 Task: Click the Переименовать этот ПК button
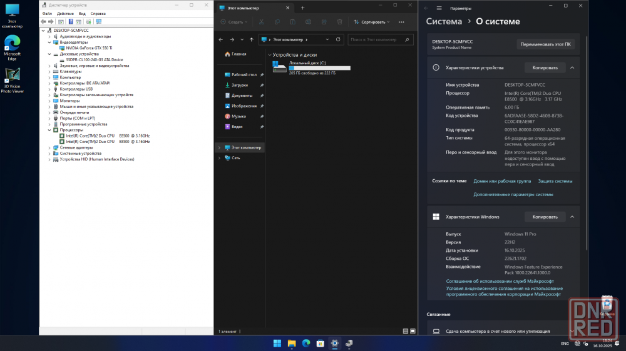[545, 44]
